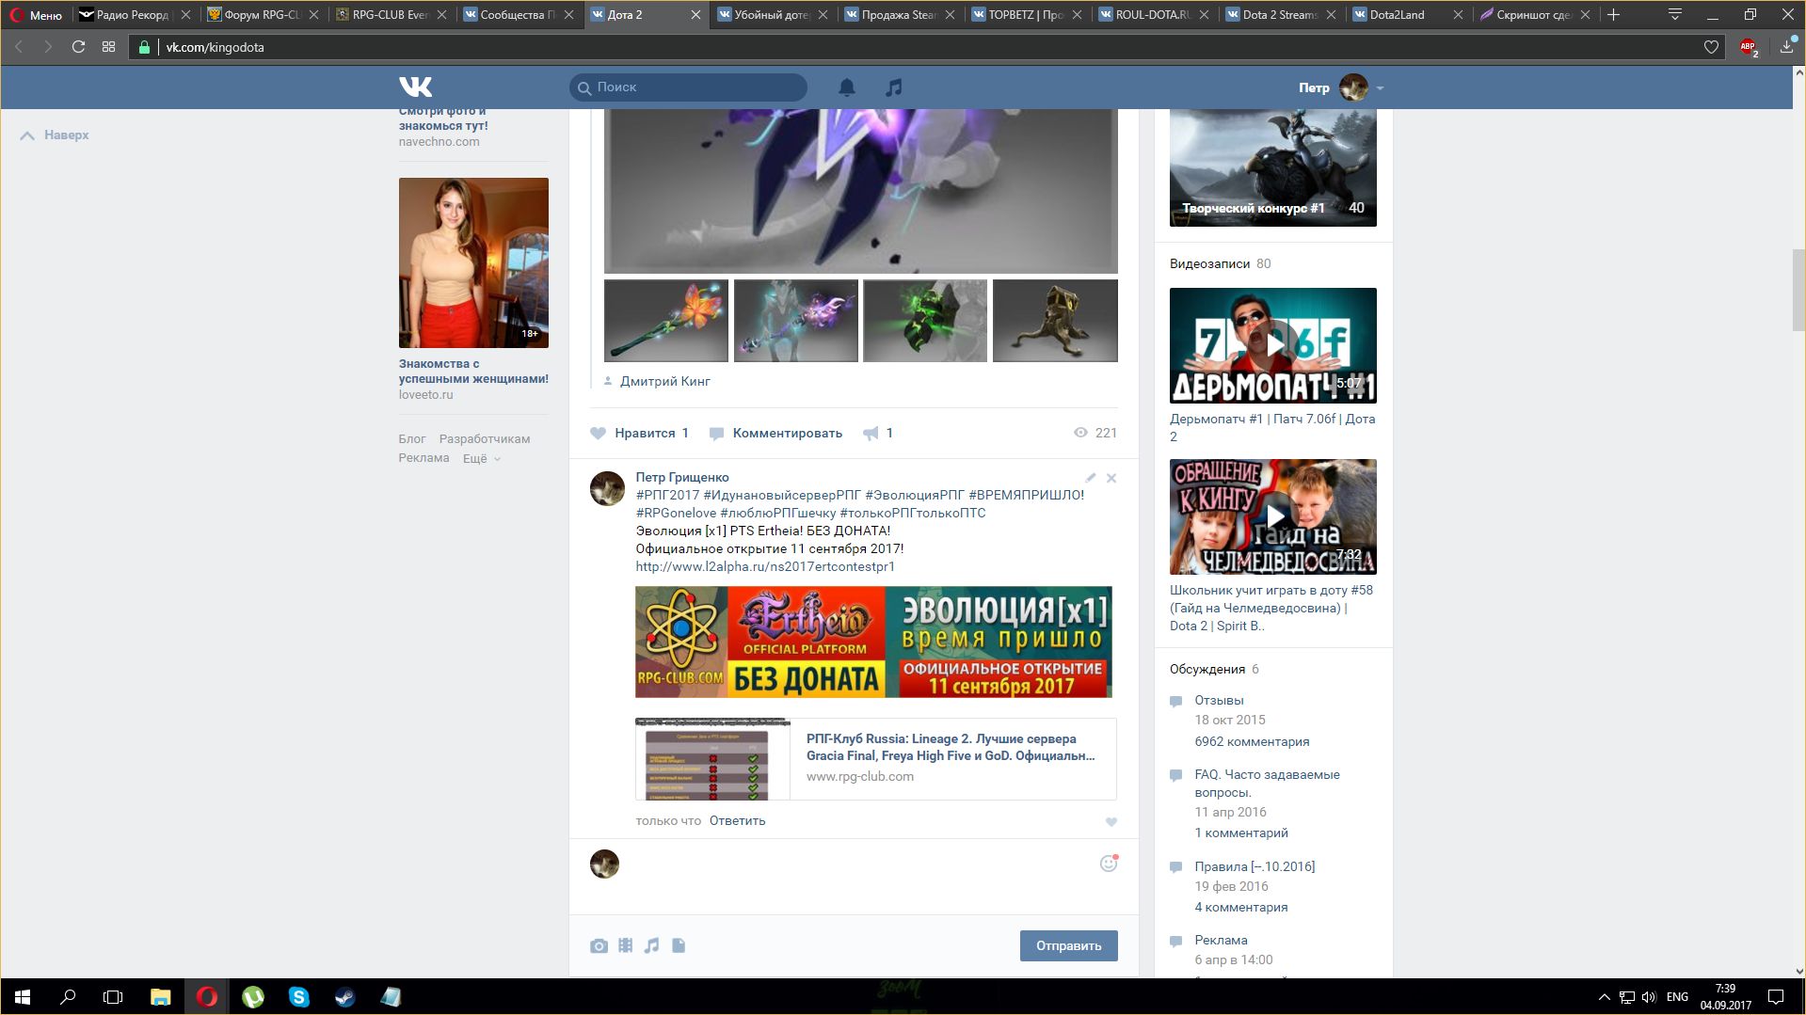Open РПГ-Клуб Russia Lineage 2 link preview
The image size is (1806, 1015).
[875, 759]
